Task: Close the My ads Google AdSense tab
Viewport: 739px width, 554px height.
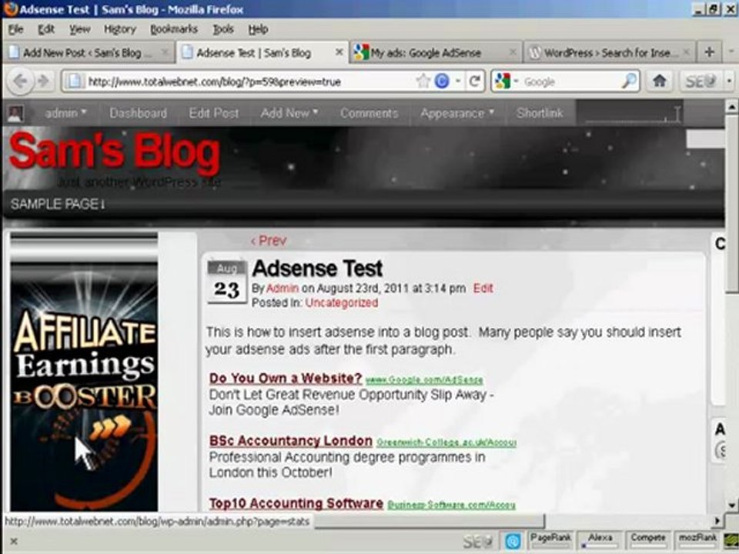Action: [513, 52]
